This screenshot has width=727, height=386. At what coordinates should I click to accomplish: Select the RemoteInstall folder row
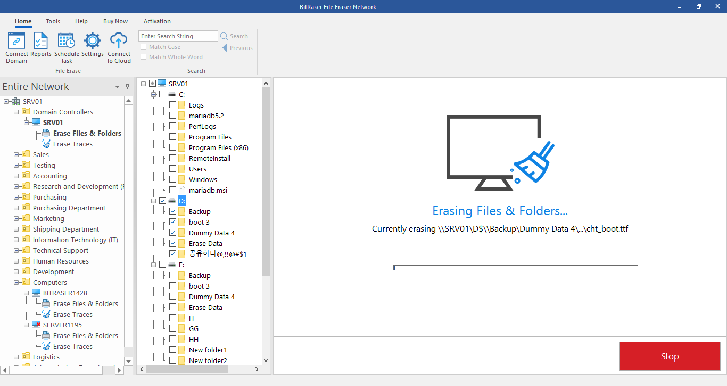(210, 158)
